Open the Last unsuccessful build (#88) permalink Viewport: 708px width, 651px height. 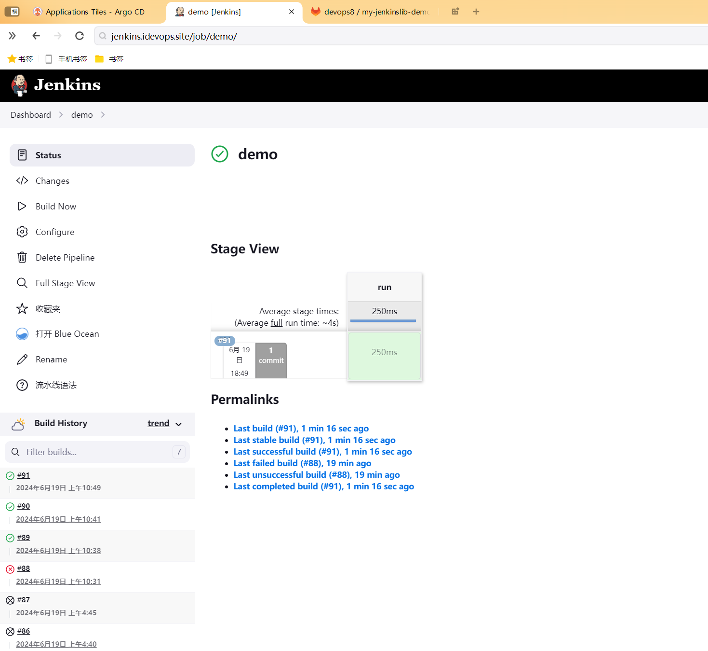(x=317, y=475)
